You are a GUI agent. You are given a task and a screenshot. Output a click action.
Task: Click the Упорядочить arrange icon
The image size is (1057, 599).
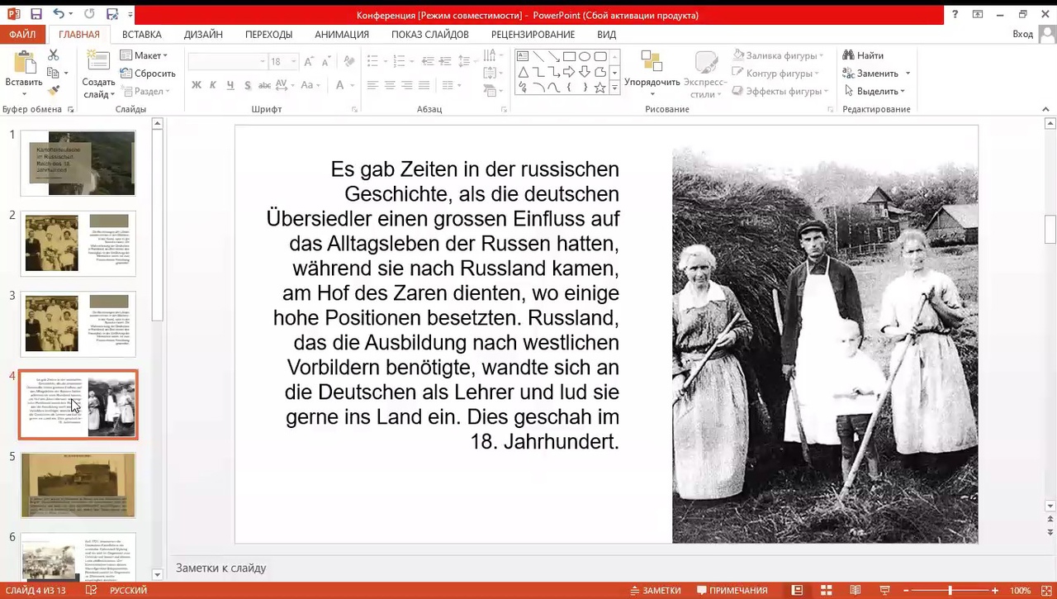[x=652, y=63]
